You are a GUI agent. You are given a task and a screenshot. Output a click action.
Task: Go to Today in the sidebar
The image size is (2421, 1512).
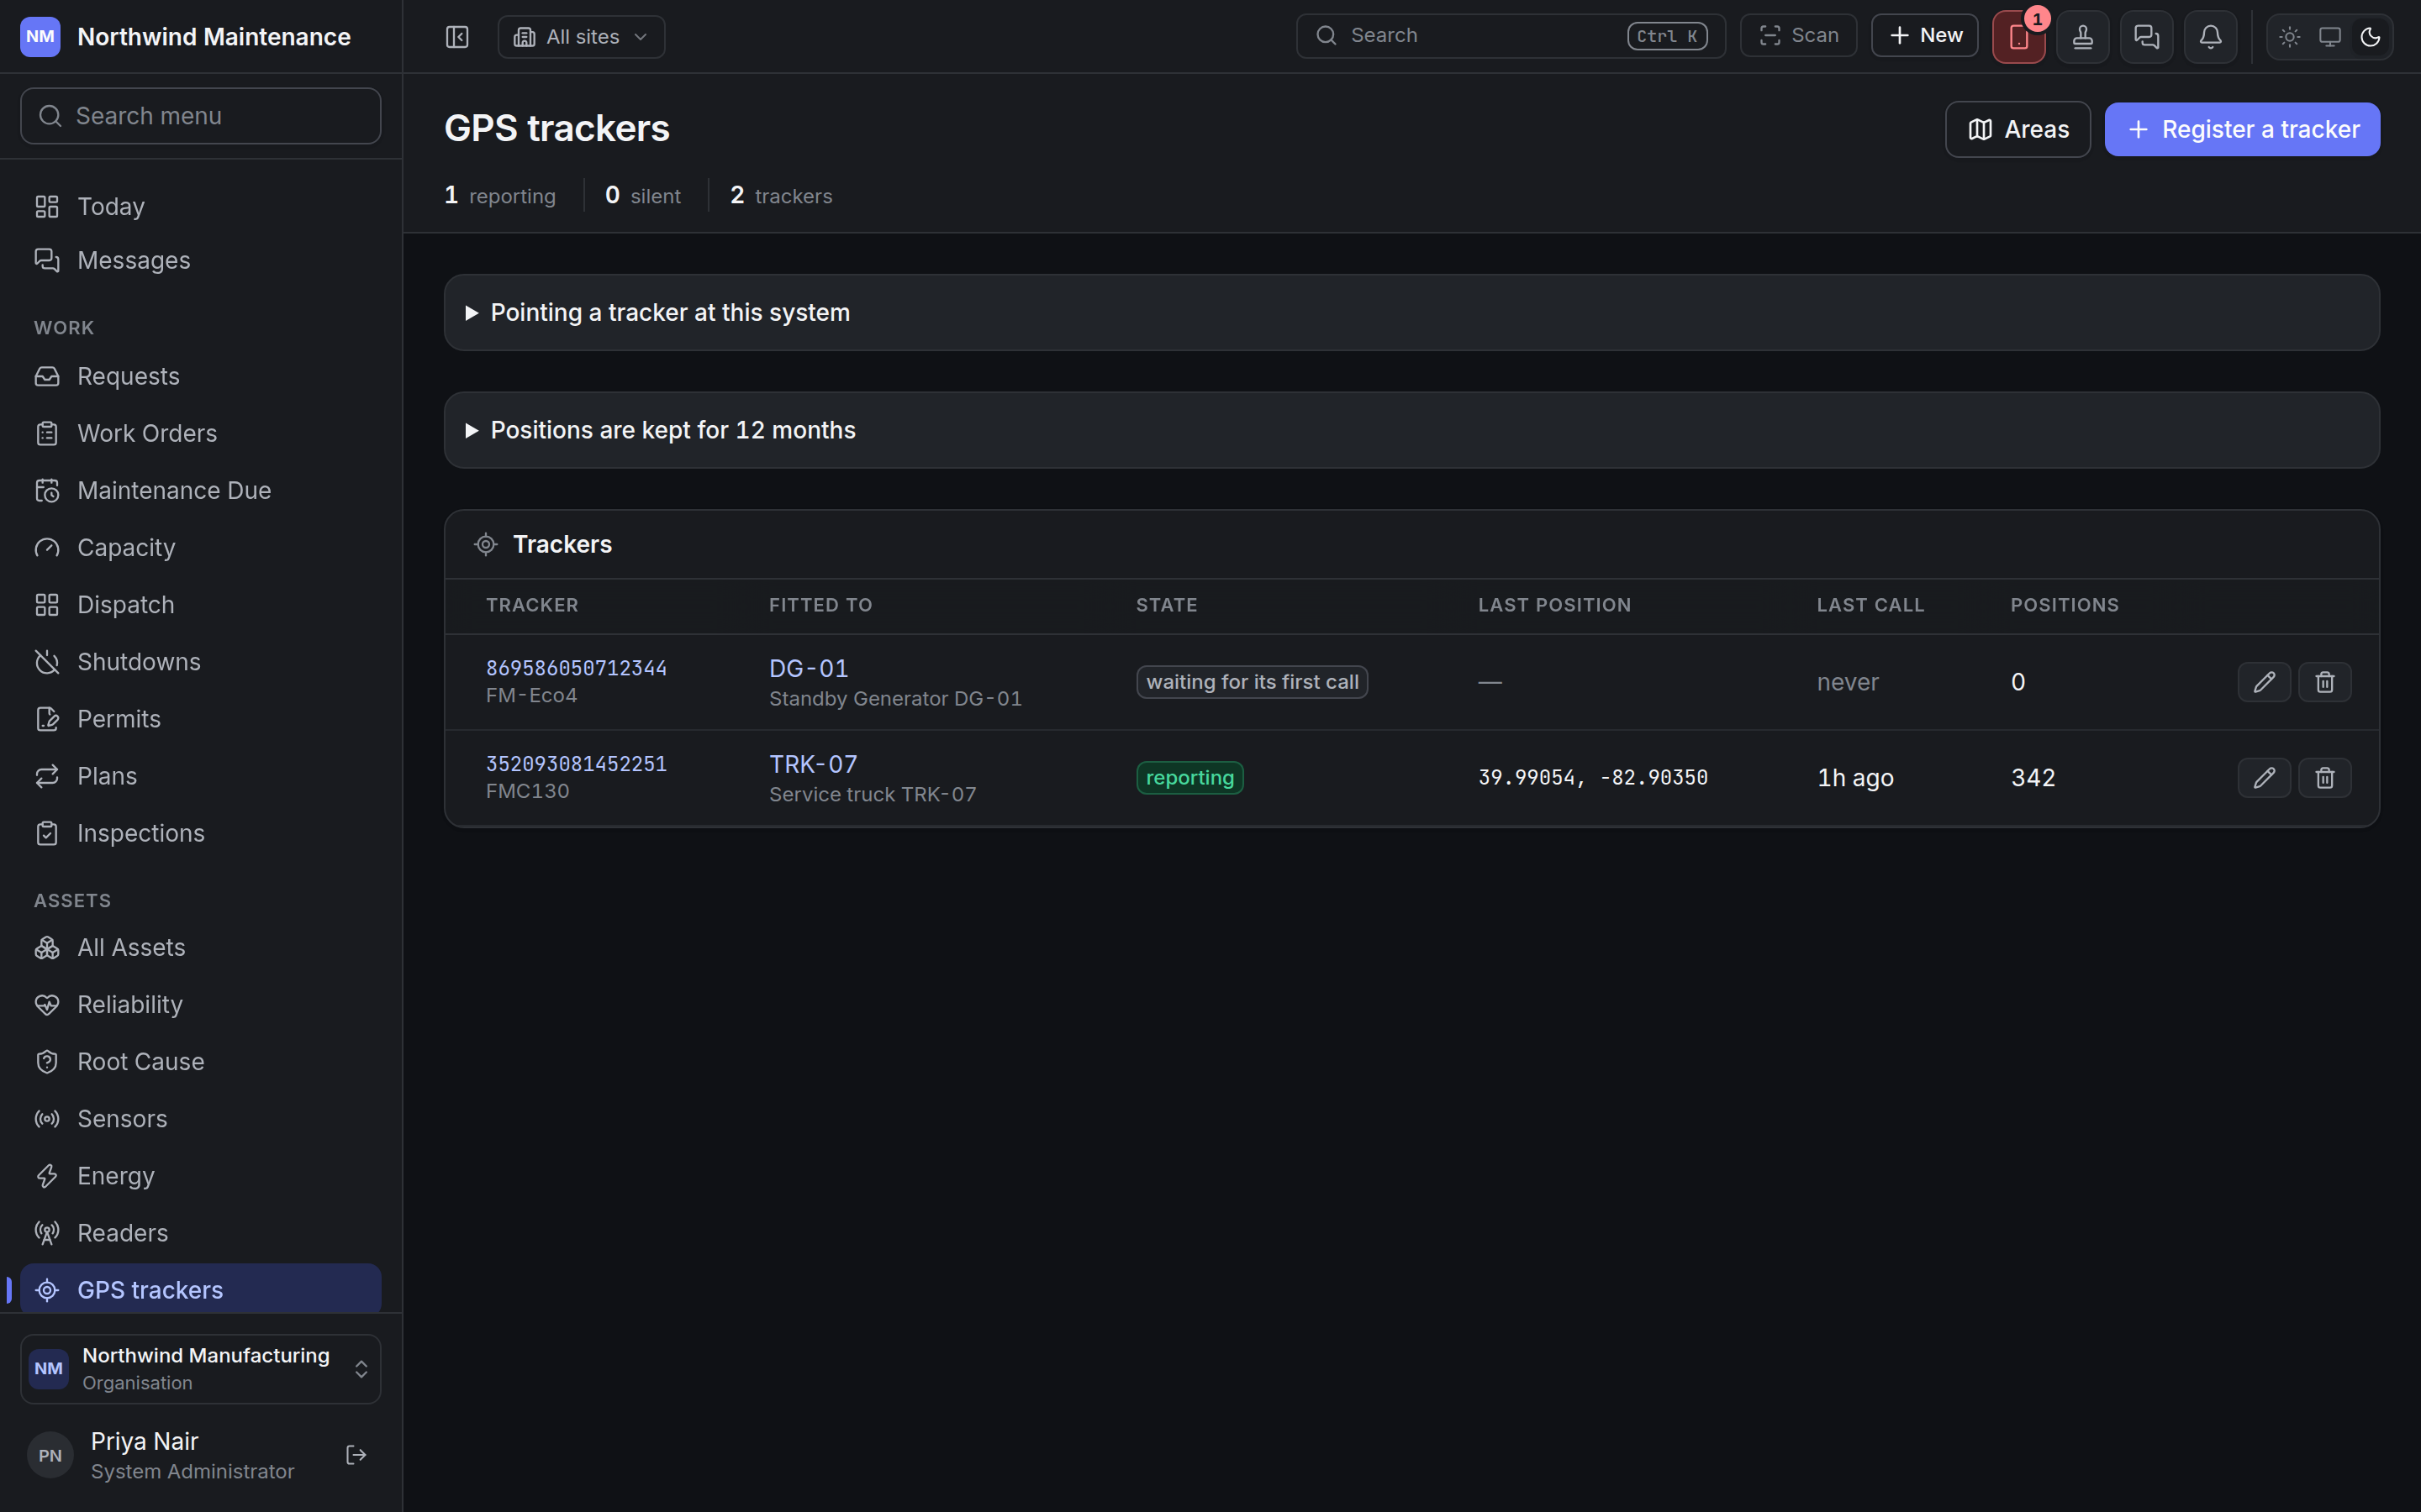click(201, 207)
